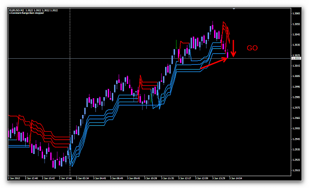
Task: Click the 1.2925 price axis label
Action: [296, 160]
